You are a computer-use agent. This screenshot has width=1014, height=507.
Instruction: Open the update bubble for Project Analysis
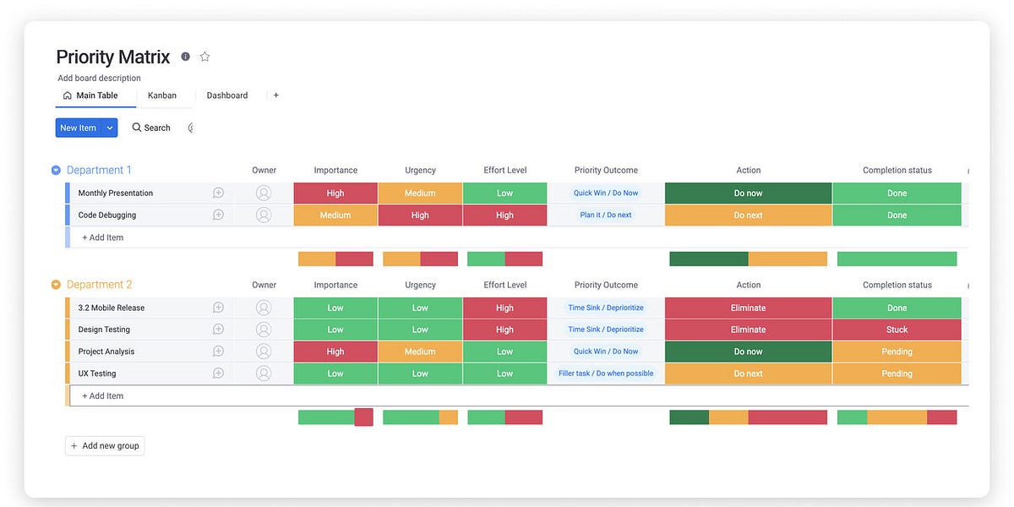click(218, 351)
